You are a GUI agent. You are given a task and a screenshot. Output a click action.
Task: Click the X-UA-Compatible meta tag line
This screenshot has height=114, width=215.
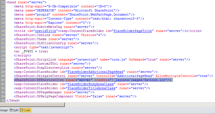pyautogui.click(x=63, y=7)
